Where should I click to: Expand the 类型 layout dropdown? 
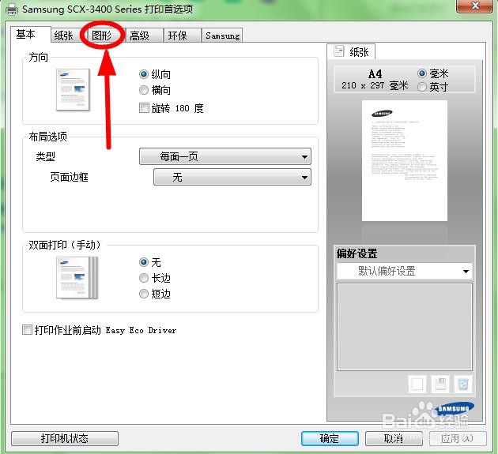tap(225, 156)
